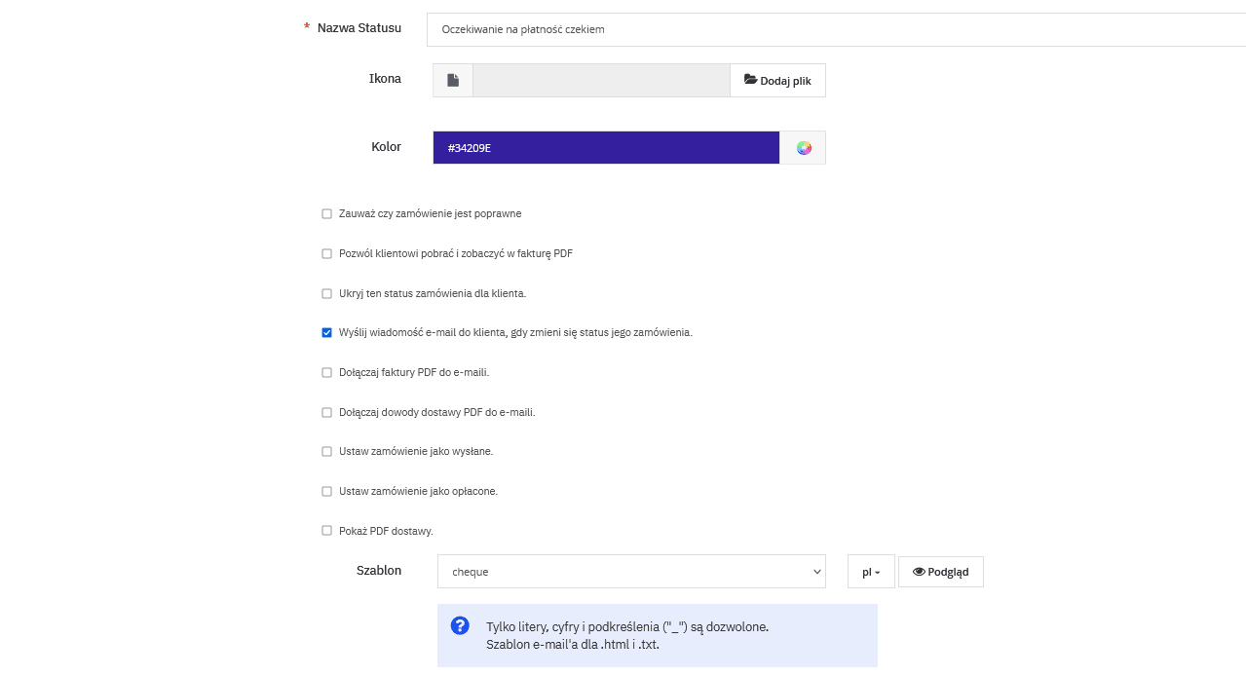Click the Nazwa Statusu text field
1246x676 pixels.
(836, 29)
